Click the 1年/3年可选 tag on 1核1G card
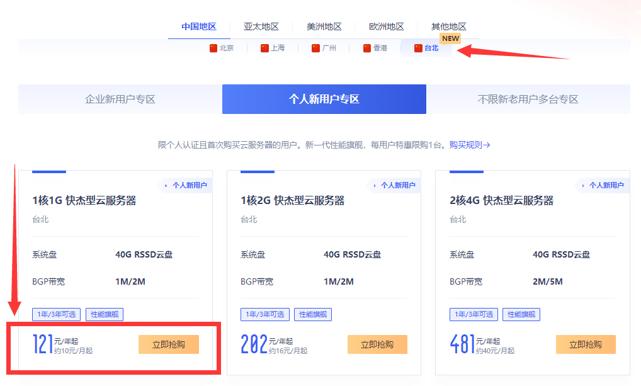Viewport: 641px width, 386px height. pos(57,314)
